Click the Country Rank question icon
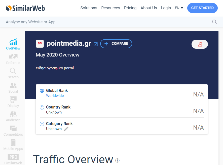The width and height of the screenshot is (223, 165). coord(42,107)
